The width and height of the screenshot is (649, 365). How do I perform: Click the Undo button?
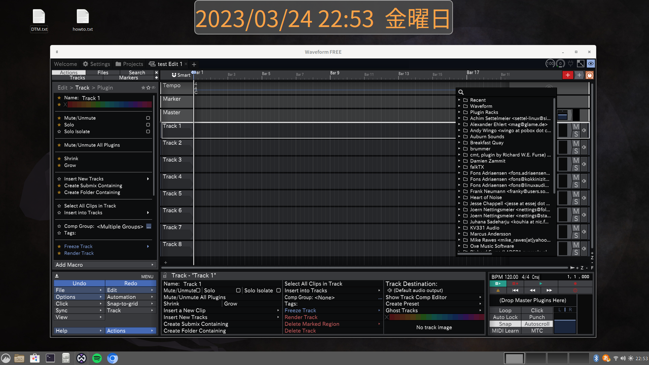coord(79,283)
